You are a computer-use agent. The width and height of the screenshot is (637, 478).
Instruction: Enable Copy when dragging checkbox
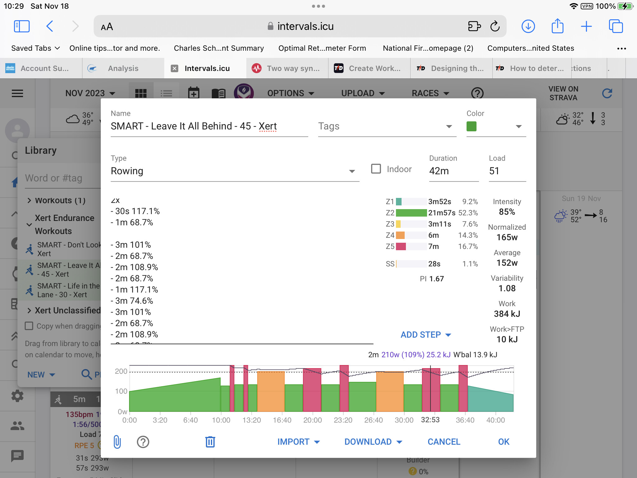(29, 326)
